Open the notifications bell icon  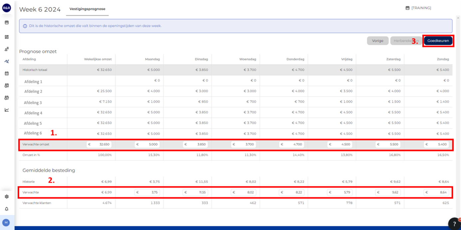(7, 209)
